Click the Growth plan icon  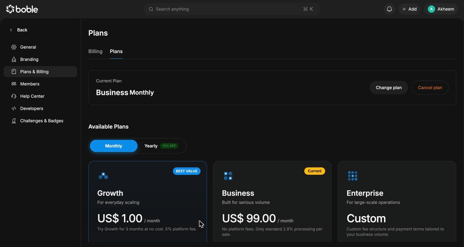pos(103,176)
